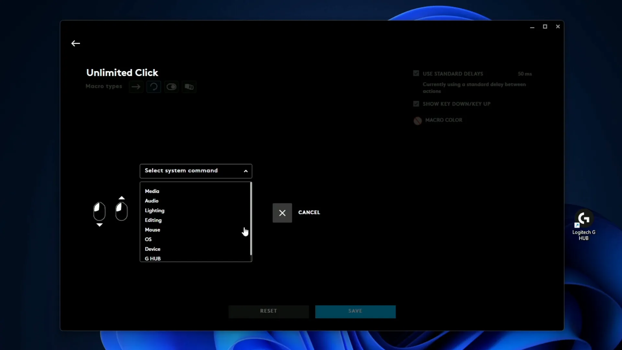Choose Media from the command list
The width and height of the screenshot is (622, 350).
tap(152, 191)
